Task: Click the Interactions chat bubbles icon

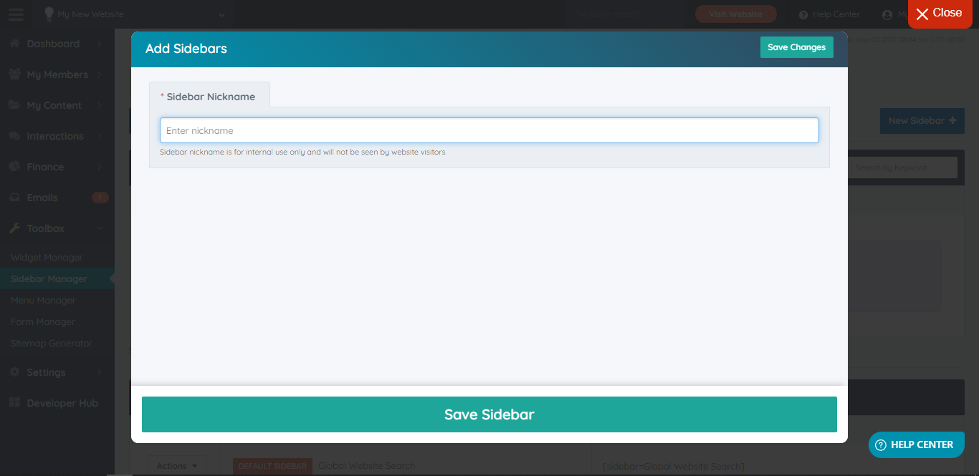Action: (x=14, y=136)
